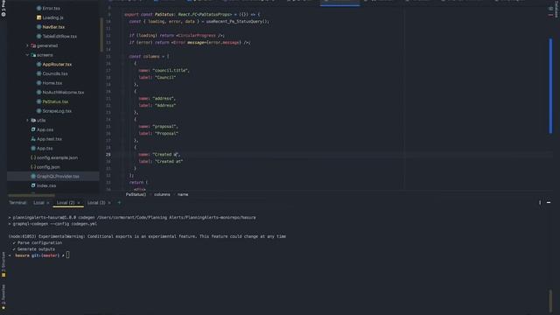This screenshot has width=560, height=315.
Task: Select the screens folder icon
Action: click(33, 55)
